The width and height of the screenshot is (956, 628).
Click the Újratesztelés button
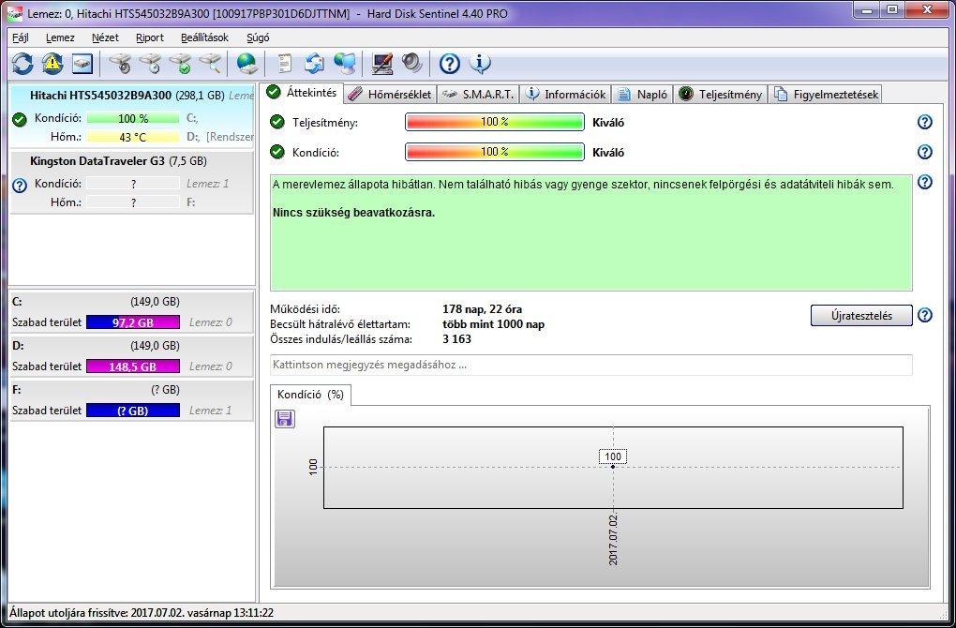pyautogui.click(x=861, y=315)
